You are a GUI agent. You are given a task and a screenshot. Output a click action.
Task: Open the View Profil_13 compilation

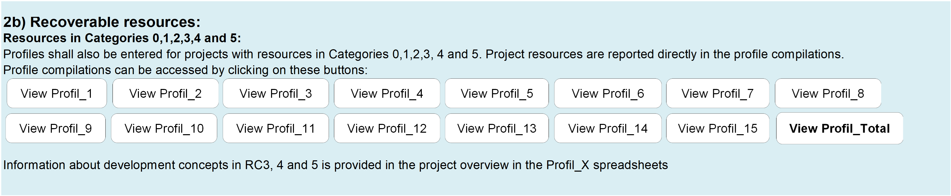point(497,128)
